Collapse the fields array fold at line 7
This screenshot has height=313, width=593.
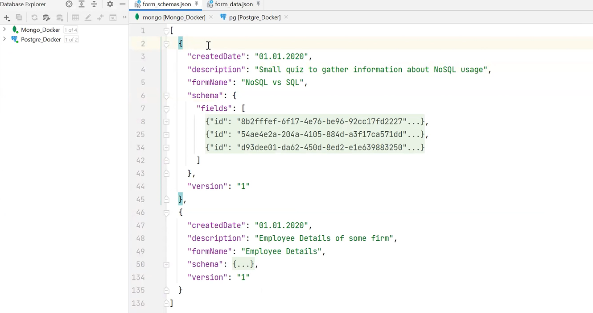coord(166,108)
